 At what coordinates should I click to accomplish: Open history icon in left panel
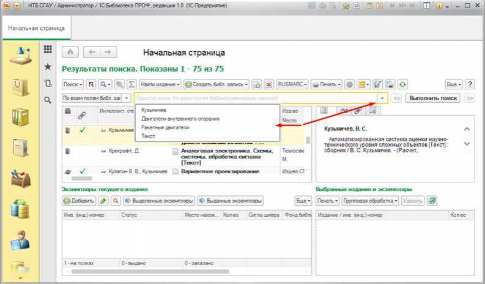tap(48, 83)
